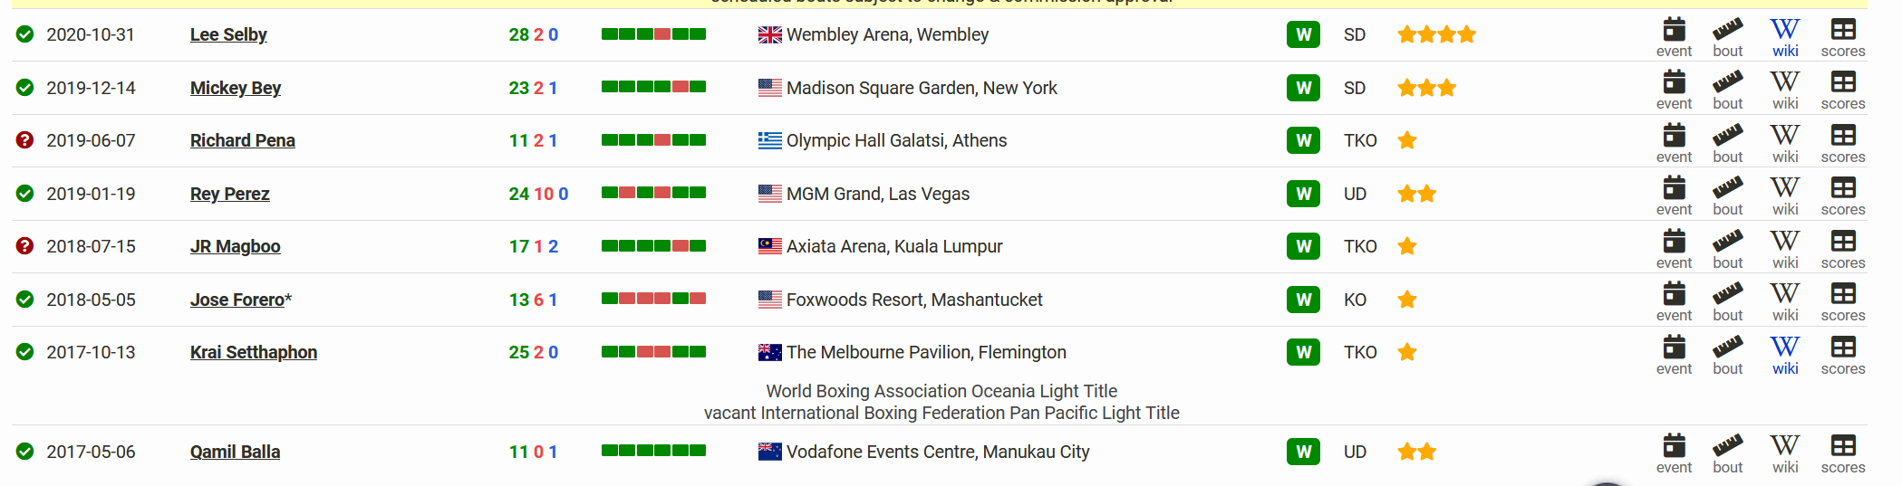The image size is (1902, 486).
Task: Open wiki icon in Lee Selby row
Action: 1785,38
